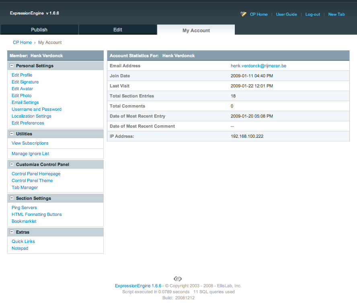
Task: Click the Build: 20081212 footer text
Action: click(x=178, y=298)
